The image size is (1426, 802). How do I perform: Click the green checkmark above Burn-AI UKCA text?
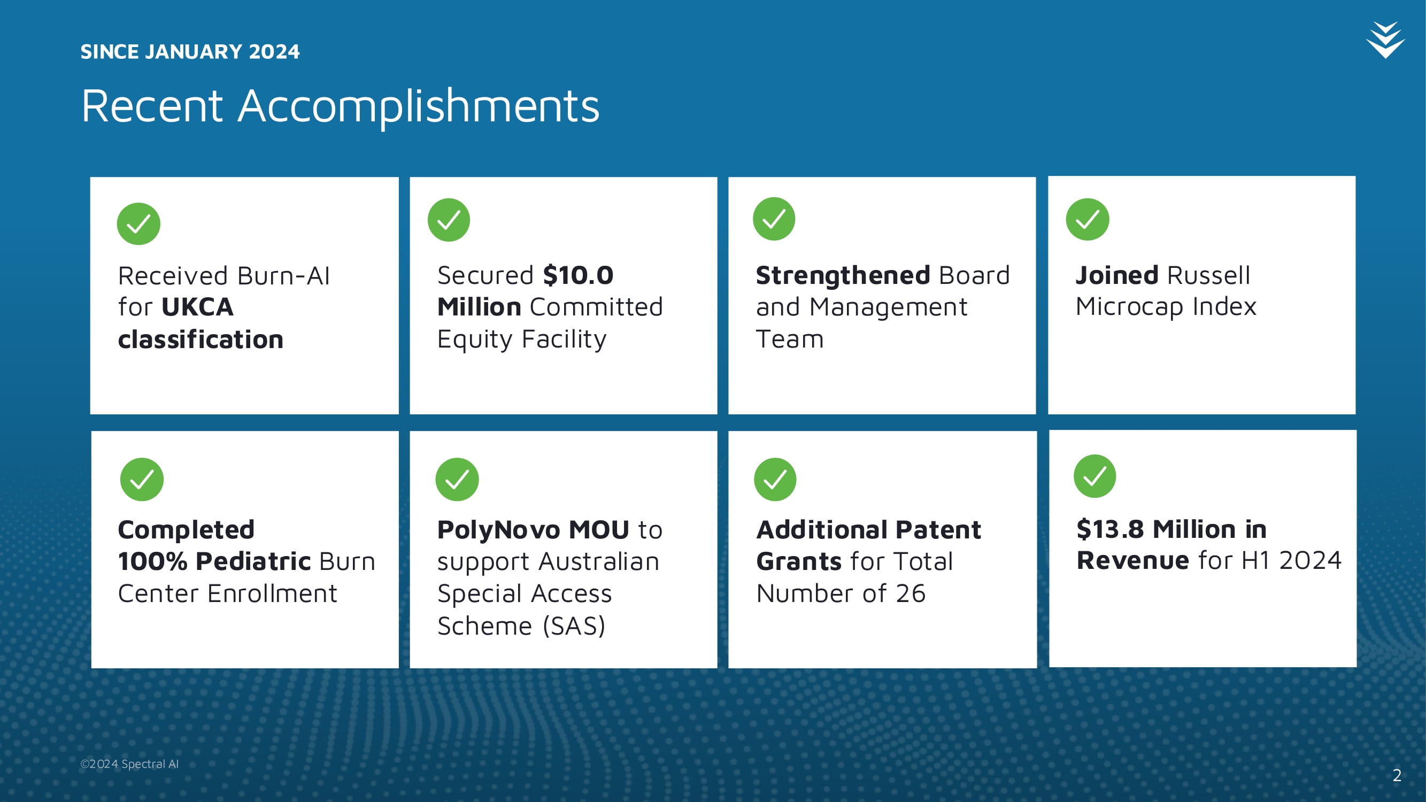coord(138,223)
